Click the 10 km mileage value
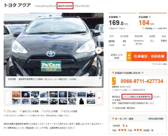This screenshot has width=168, height=136. 124,43
